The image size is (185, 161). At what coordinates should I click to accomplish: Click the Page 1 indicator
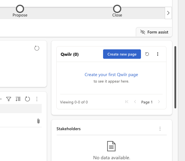[147, 102]
